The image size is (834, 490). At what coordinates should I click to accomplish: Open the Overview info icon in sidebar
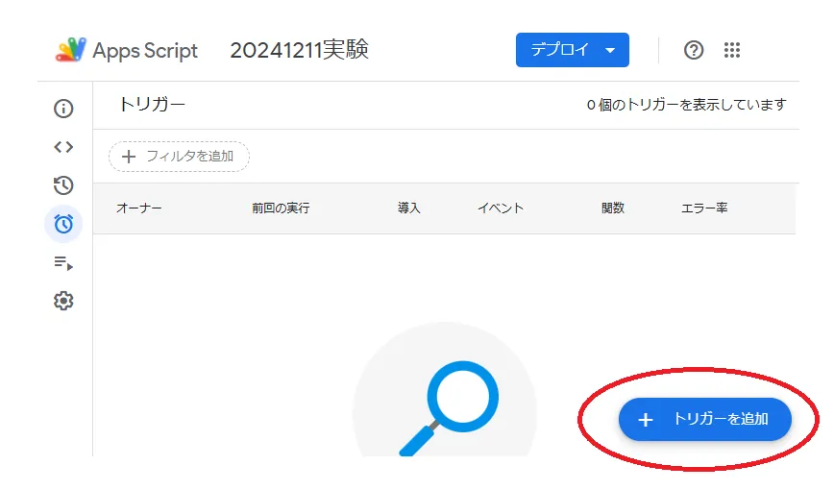[x=63, y=109]
